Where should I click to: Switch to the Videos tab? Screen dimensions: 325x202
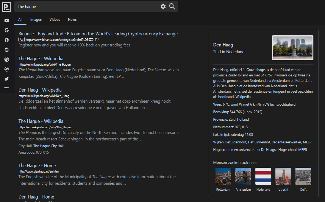55,19
